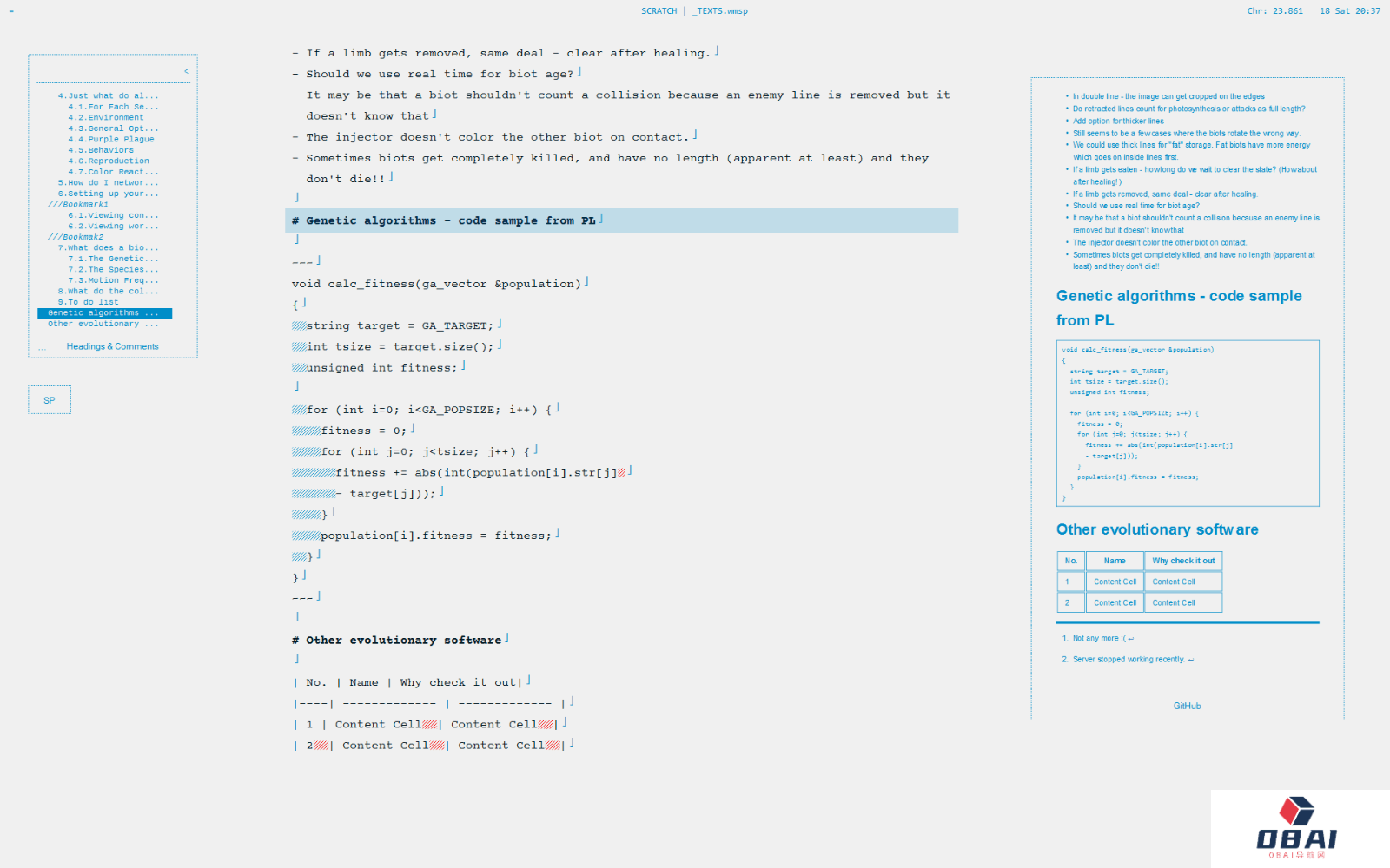Select Other evolutionary outline entry

click(x=103, y=324)
